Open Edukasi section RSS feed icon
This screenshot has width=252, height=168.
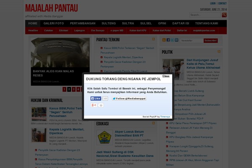tap(153, 123)
